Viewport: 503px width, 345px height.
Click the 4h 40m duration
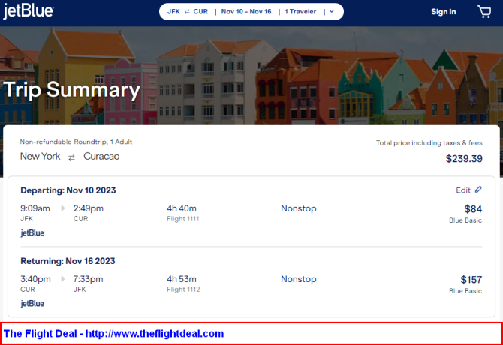[182, 208]
